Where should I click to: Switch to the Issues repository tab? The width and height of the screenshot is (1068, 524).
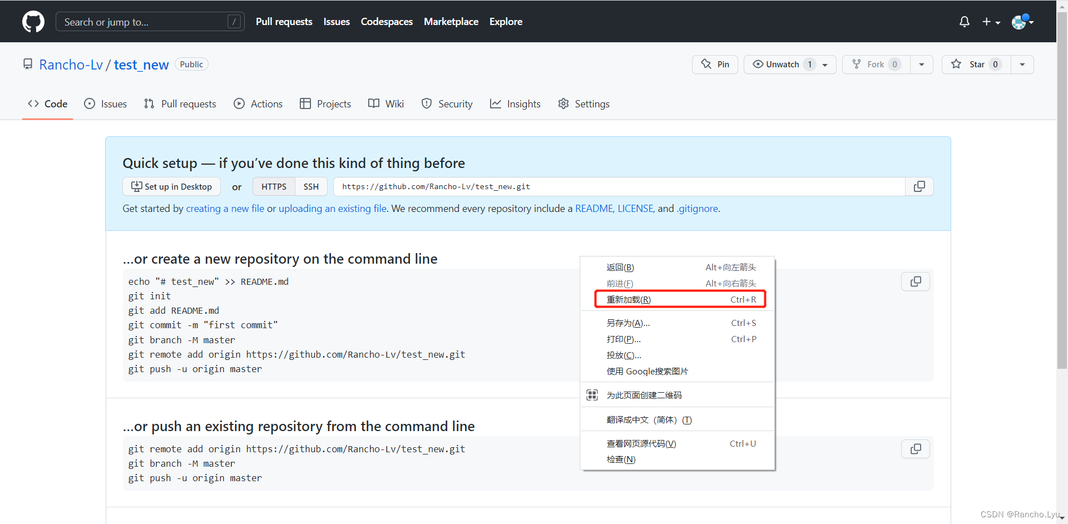[x=105, y=104]
